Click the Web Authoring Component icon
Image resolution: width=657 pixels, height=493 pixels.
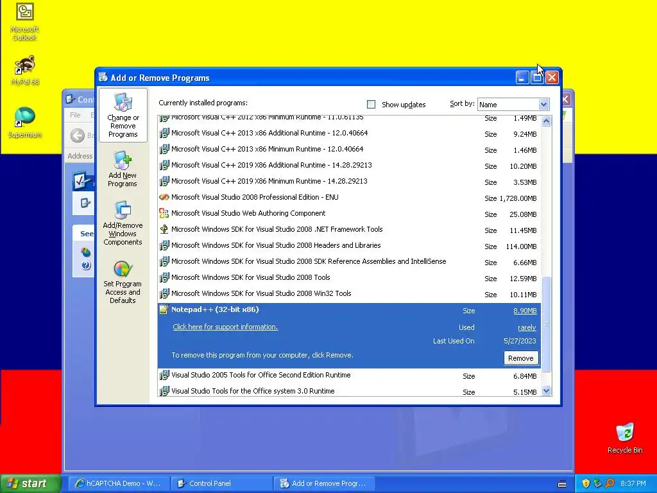[164, 213]
